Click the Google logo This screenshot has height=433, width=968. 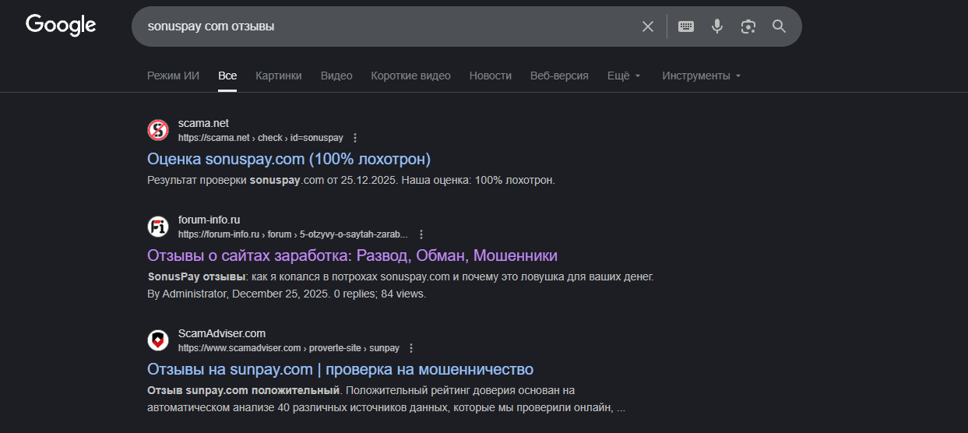61,26
